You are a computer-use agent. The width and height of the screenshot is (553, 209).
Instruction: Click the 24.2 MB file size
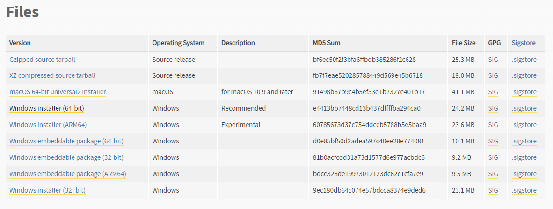tap(464, 108)
